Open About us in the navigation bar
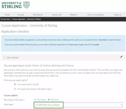 point(117,15)
